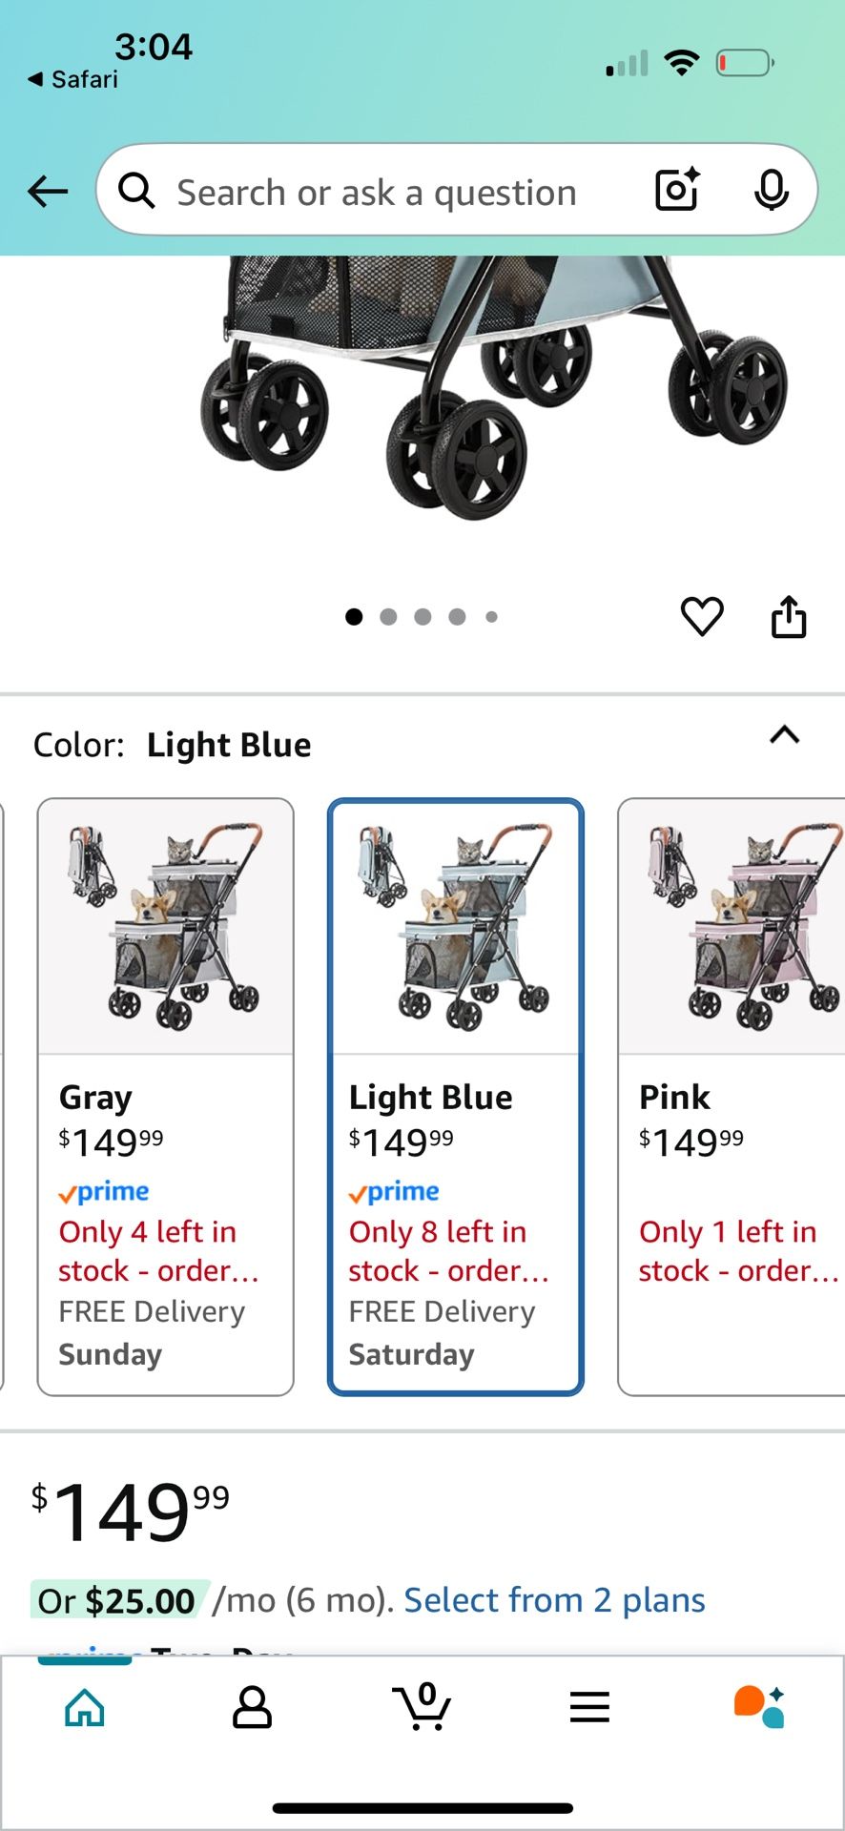Add the stroller to your wish list heart
The width and height of the screenshot is (845, 1831).
702,615
